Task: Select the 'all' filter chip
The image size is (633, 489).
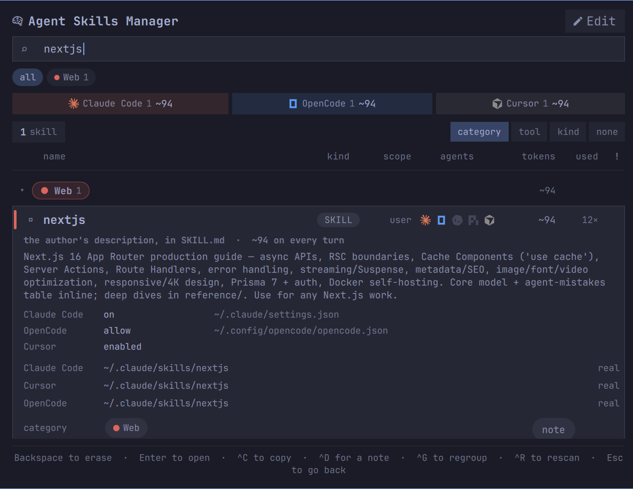Action: click(27, 77)
